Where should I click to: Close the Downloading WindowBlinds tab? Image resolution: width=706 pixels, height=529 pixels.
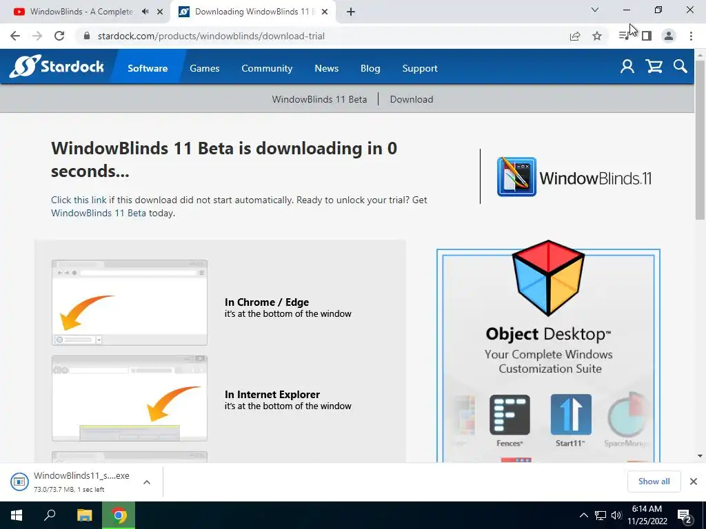pyautogui.click(x=325, y=12)
